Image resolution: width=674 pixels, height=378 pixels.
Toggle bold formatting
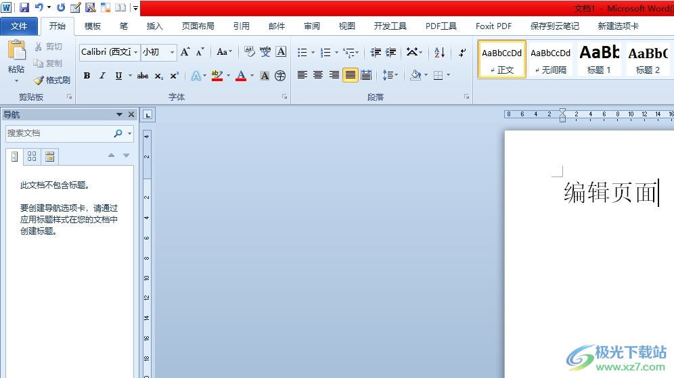(87, 76)
